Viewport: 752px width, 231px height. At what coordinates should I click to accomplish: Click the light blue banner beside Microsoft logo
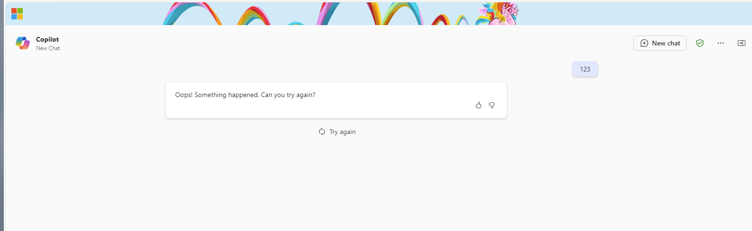[x=90, y=14]
